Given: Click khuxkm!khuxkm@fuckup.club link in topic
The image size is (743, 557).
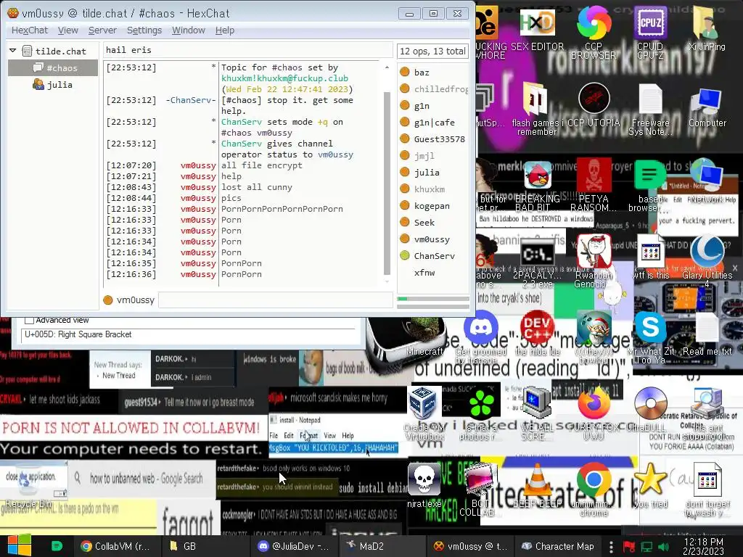Looking at the screenshot, I should [x=284, y=78].
